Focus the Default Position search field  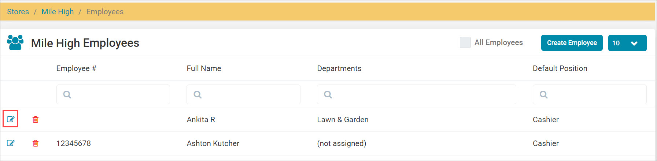590,94
